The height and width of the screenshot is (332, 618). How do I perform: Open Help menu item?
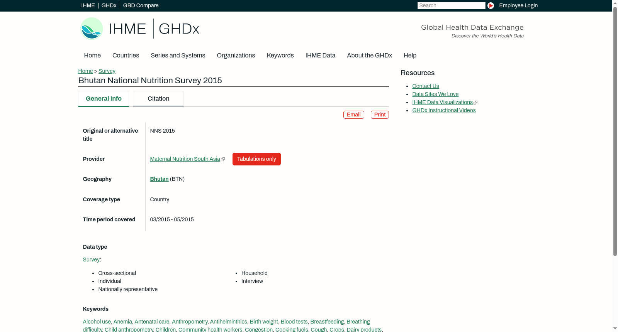tap(410, 56)
